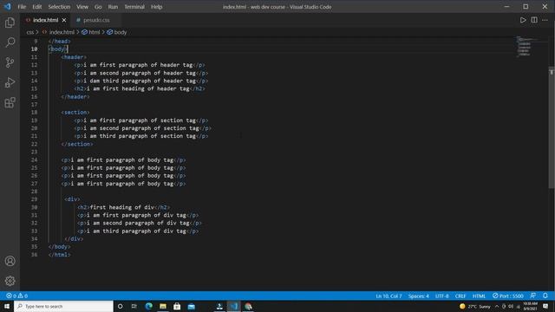
Task: Click line number 18 in the gutter
Action: point(34,113)
